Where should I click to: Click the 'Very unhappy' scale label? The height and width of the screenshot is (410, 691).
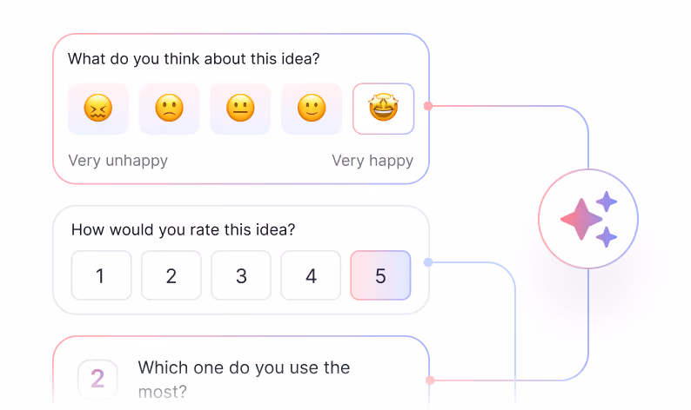118,161
